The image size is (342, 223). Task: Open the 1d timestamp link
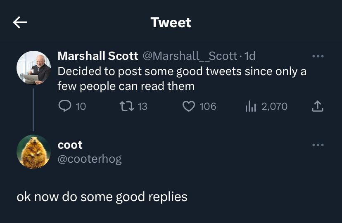coord(250,56)
